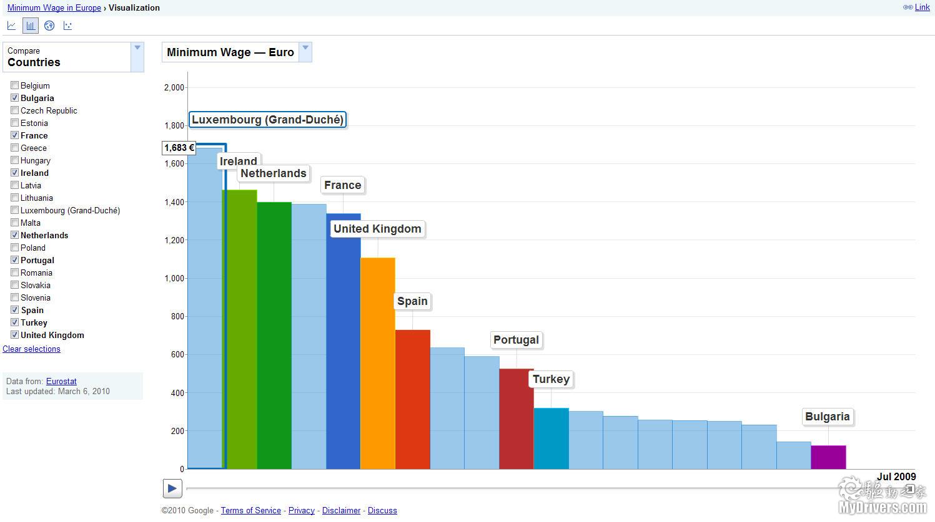Go to Minimum Wage in Europe breadcrumb
The width and height of the screenshot is (935, 522).
pyautogui.click(x=54, y=7)
